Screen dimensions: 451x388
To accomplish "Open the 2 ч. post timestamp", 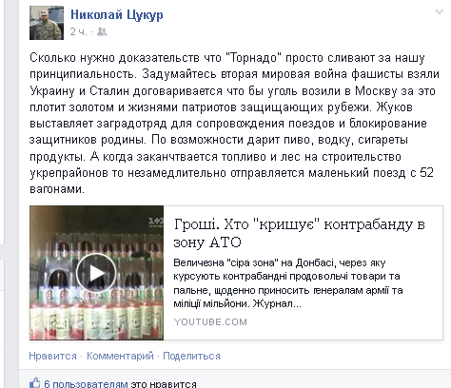I will point(78,31).
